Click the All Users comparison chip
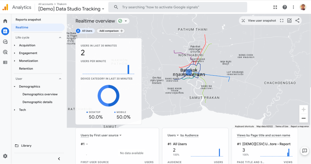Screen dimensions: 311x164 click(x=85, y=31)
